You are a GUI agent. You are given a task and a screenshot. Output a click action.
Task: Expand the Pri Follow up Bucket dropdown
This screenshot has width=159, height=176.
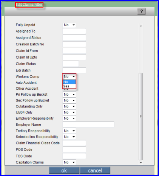[x=69, y=95]
